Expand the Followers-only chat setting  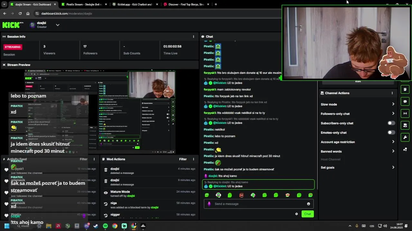coord(357,114)
